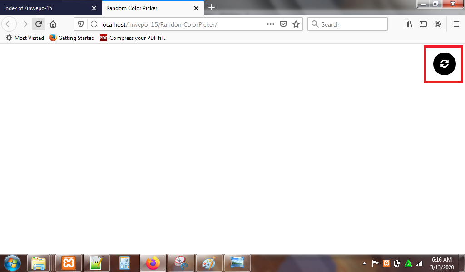Minimize the Firefox window
465x272 pixels.
pos(424,4)
